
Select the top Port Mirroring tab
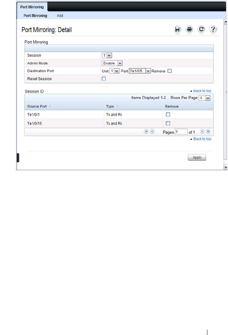coord(32,7)
